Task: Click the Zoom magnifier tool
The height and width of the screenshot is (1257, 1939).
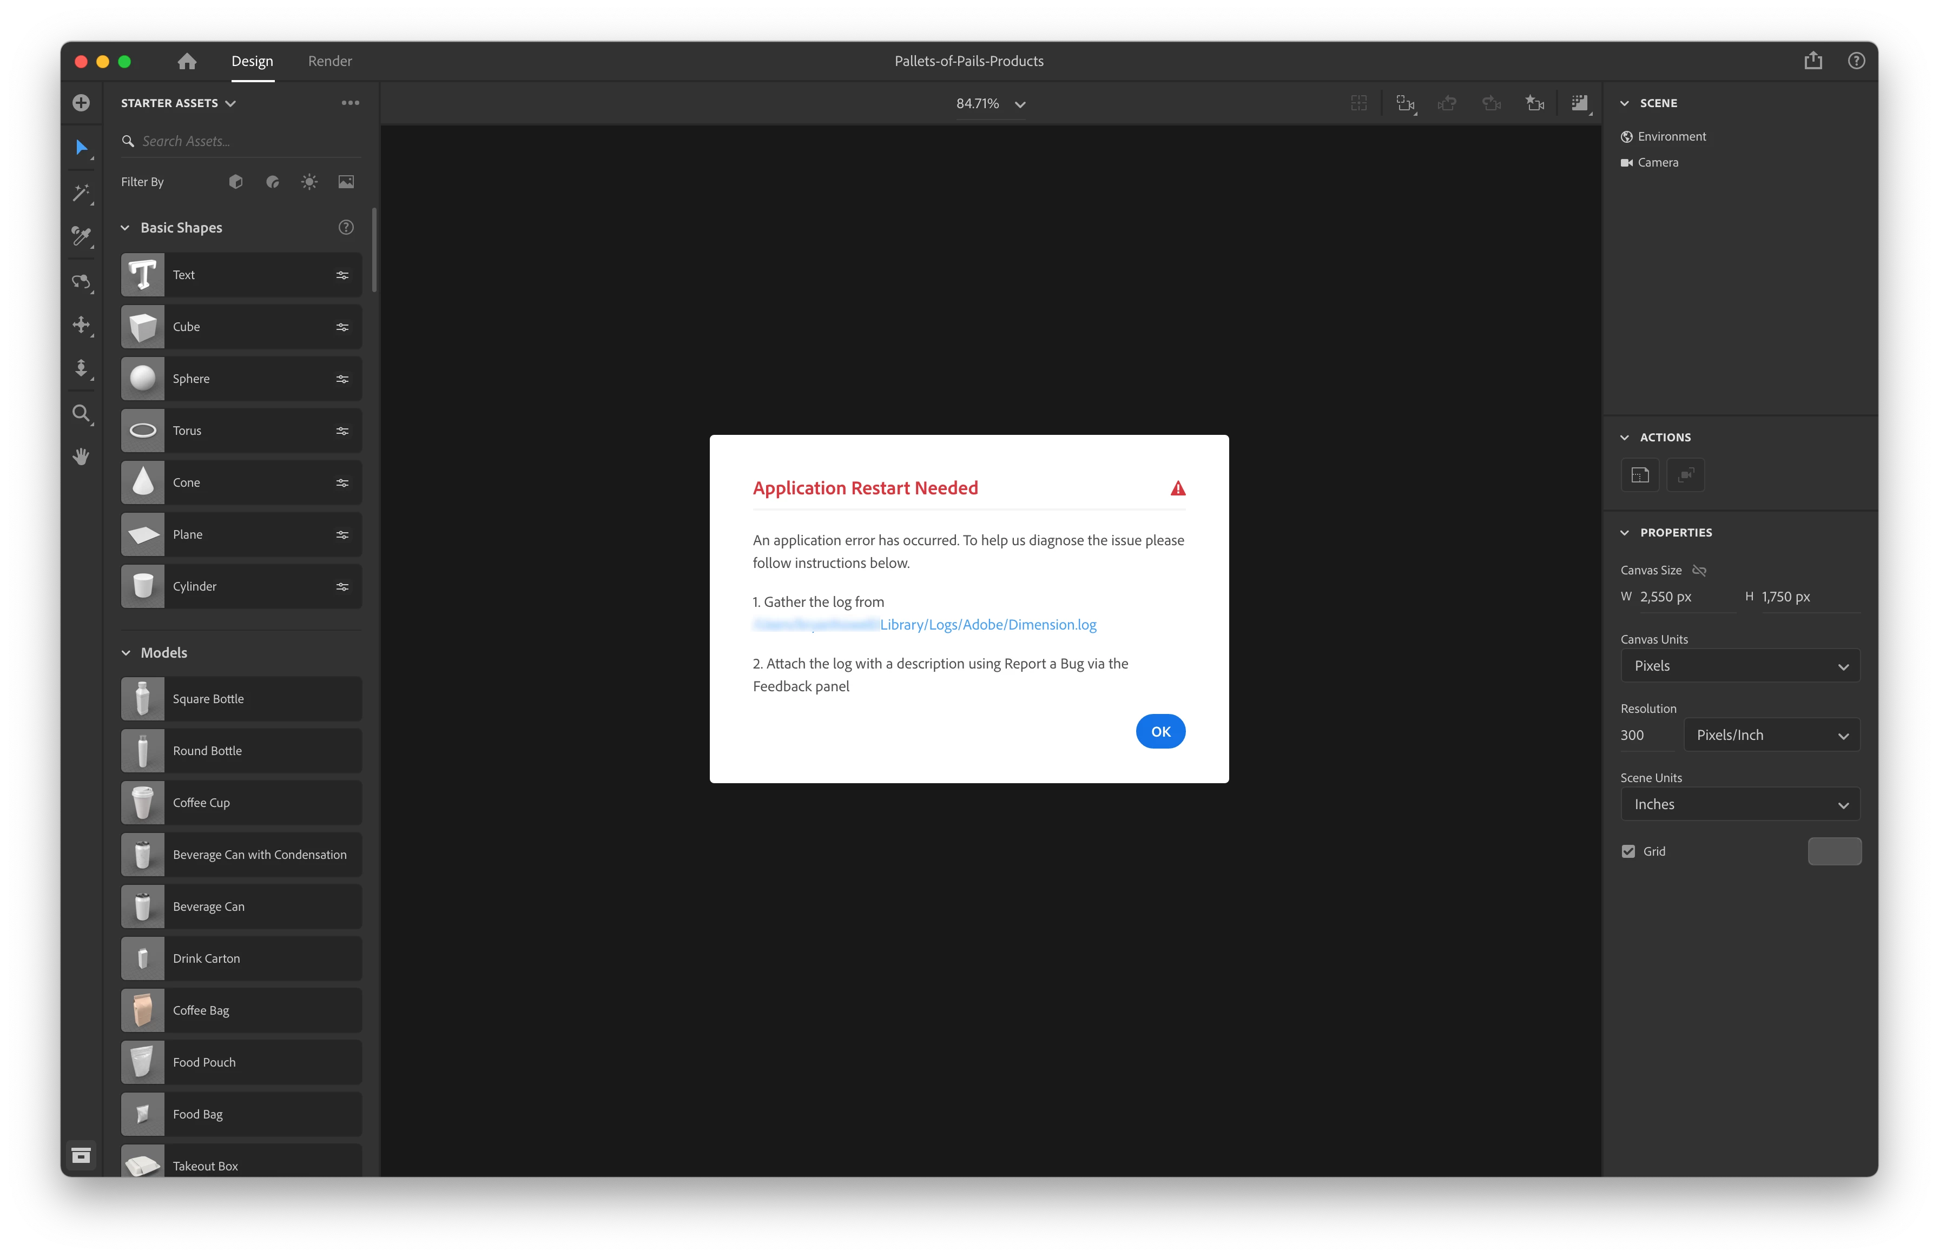Action: [81, 413]
